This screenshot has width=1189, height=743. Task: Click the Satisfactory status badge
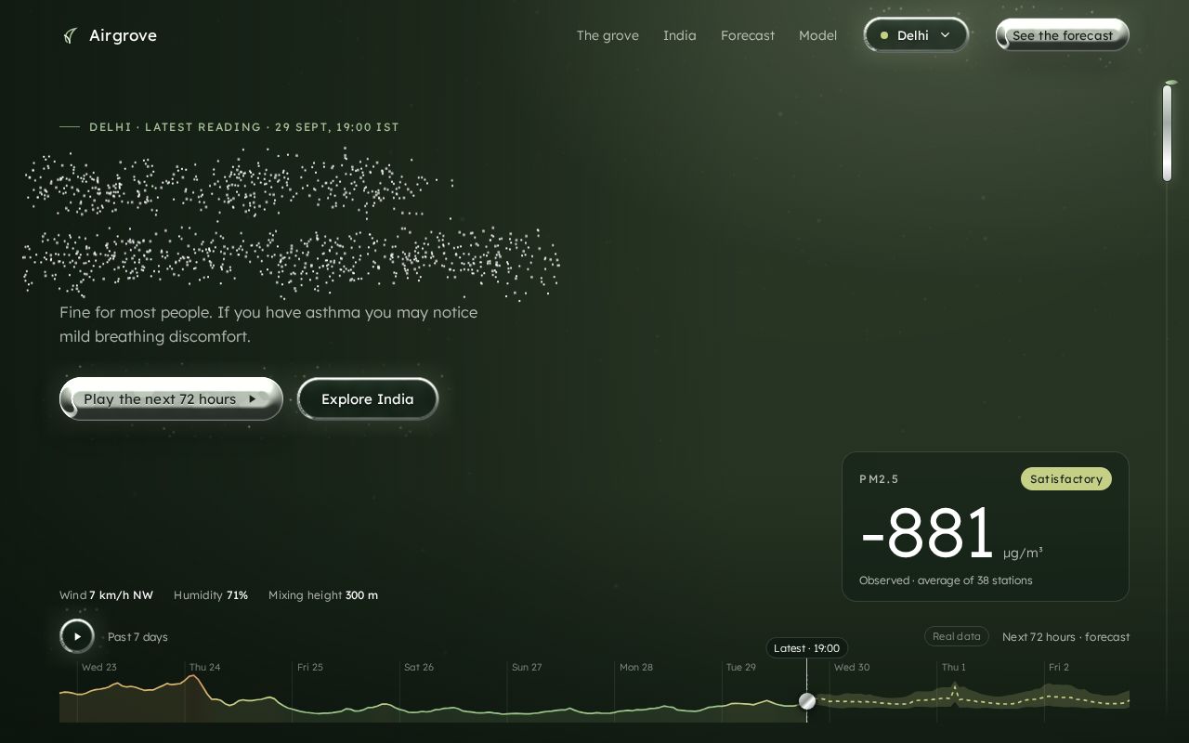pos(1066,479)
